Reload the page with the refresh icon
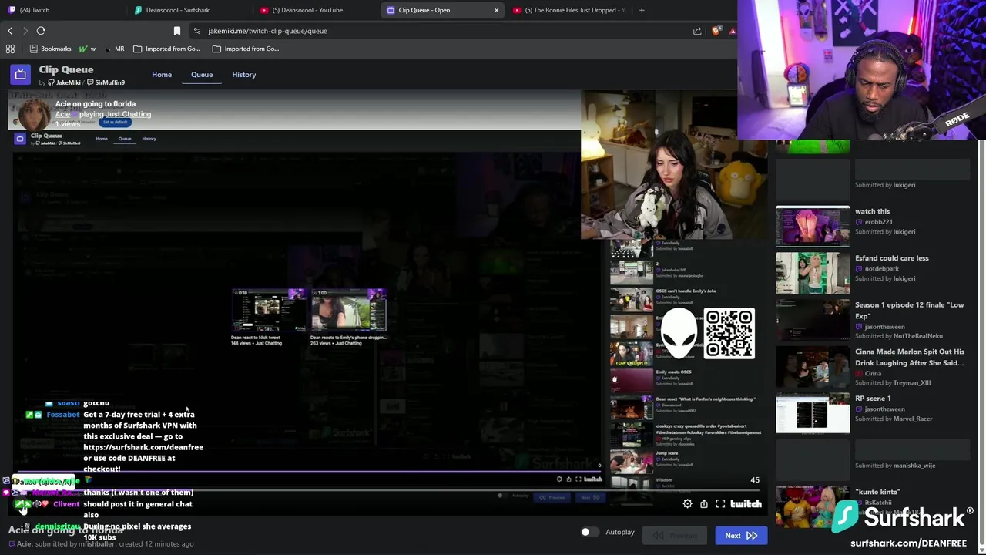The image size is (986, 555). click(41, 31)
